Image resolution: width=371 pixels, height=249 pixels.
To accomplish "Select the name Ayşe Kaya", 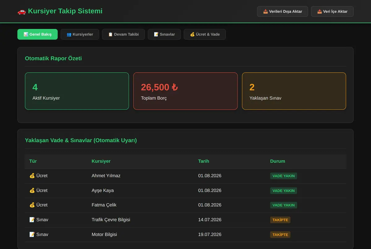I will coord(103,191).
